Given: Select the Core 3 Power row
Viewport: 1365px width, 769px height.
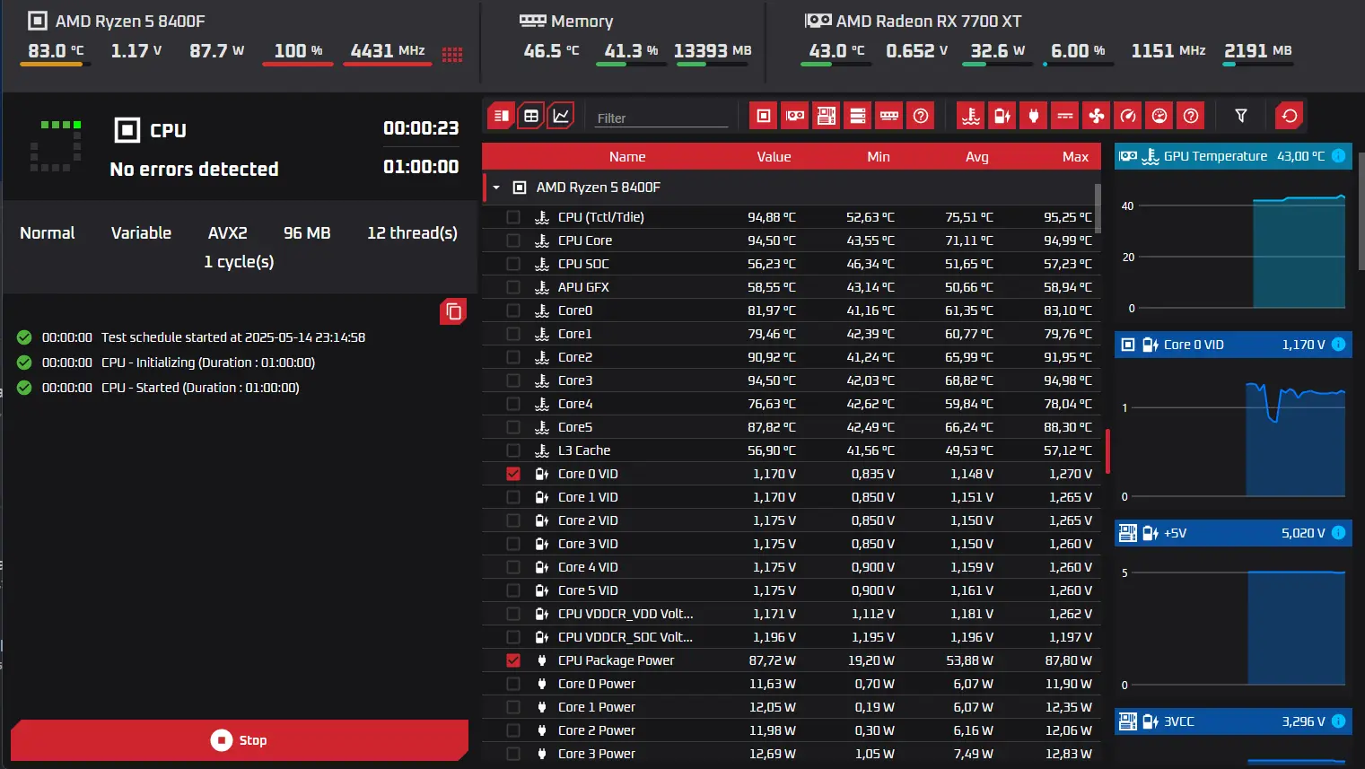Looking at the screenshot, I should point(792,754).
